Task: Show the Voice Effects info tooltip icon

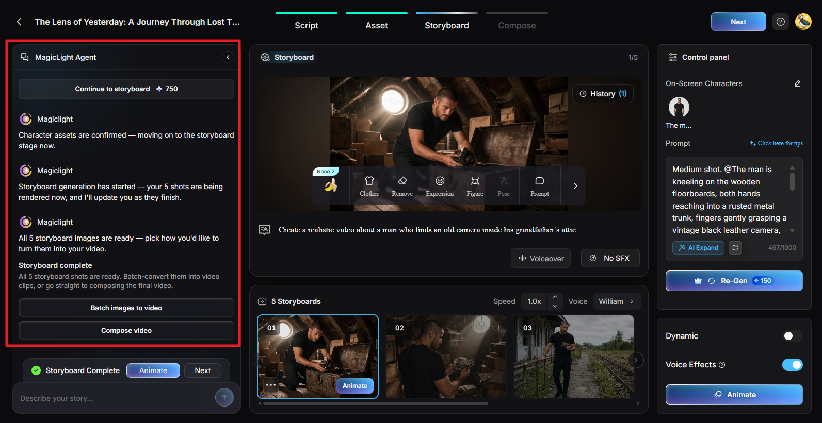Action: (x=722, y=365)
